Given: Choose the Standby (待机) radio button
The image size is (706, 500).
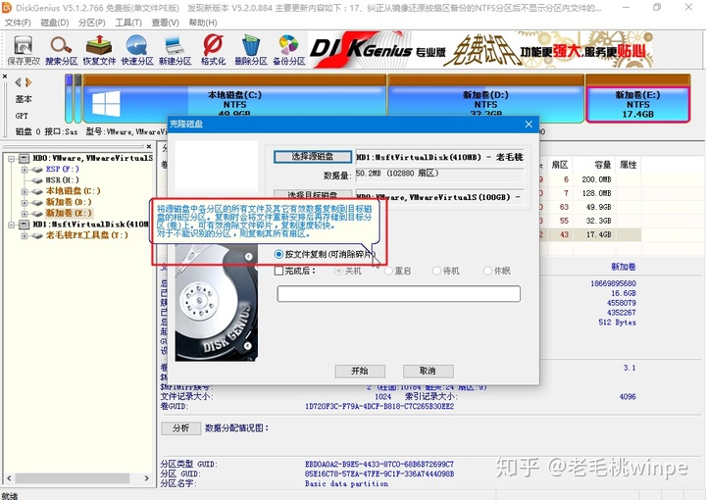Looking at the screenshot, I should [436, 271].
